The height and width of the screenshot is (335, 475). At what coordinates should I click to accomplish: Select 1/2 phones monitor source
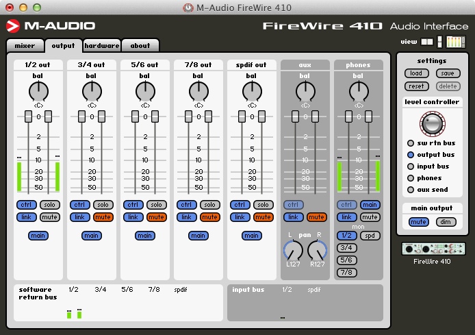tap(347, 236)
